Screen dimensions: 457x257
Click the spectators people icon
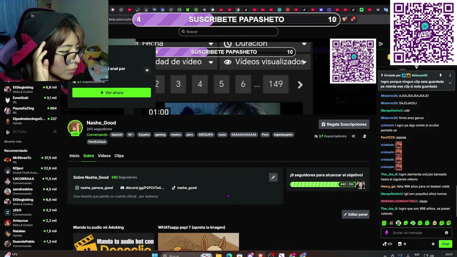point(316,136)
